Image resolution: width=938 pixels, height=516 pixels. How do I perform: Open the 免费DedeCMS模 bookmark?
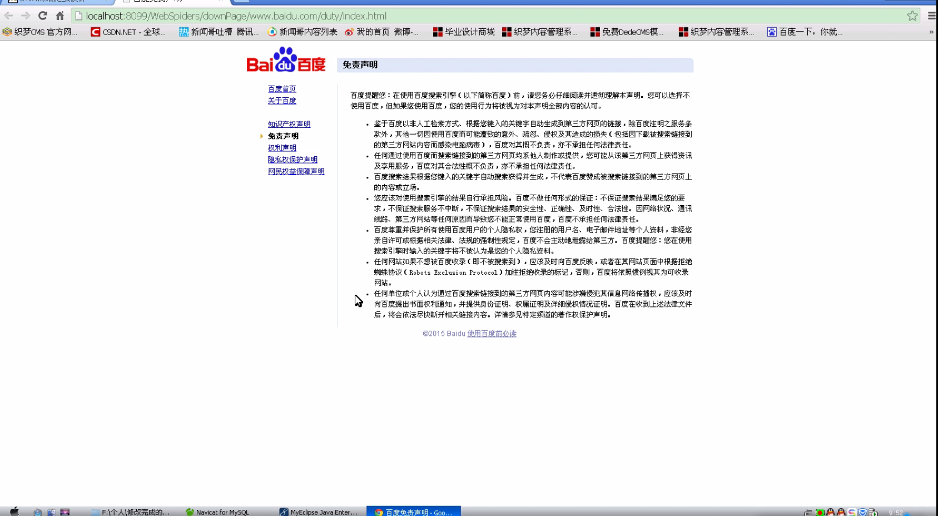[x=627, y=32]
